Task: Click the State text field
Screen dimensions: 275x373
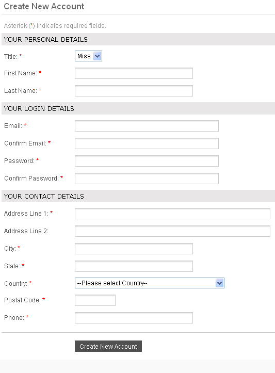Action: 134,266
